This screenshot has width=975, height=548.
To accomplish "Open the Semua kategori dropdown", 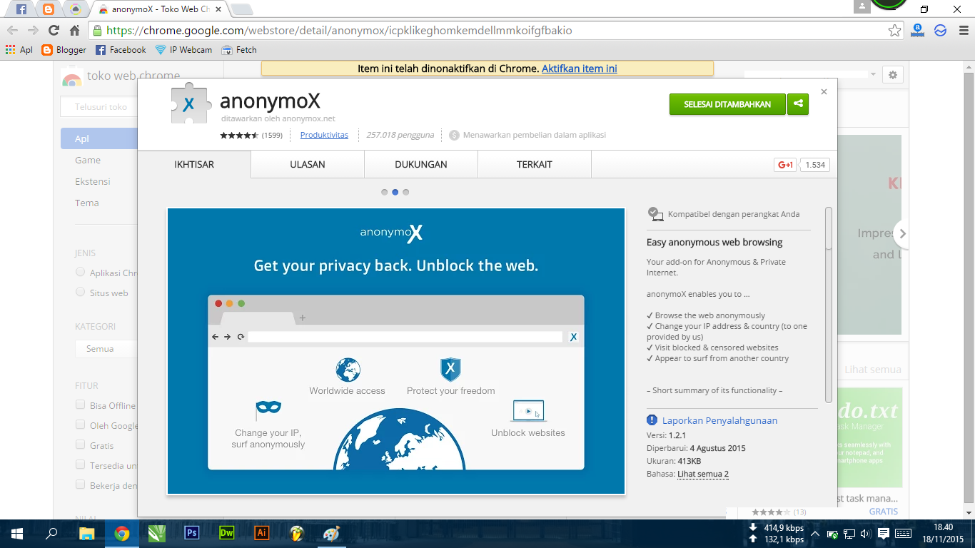I will pos(106,349).
